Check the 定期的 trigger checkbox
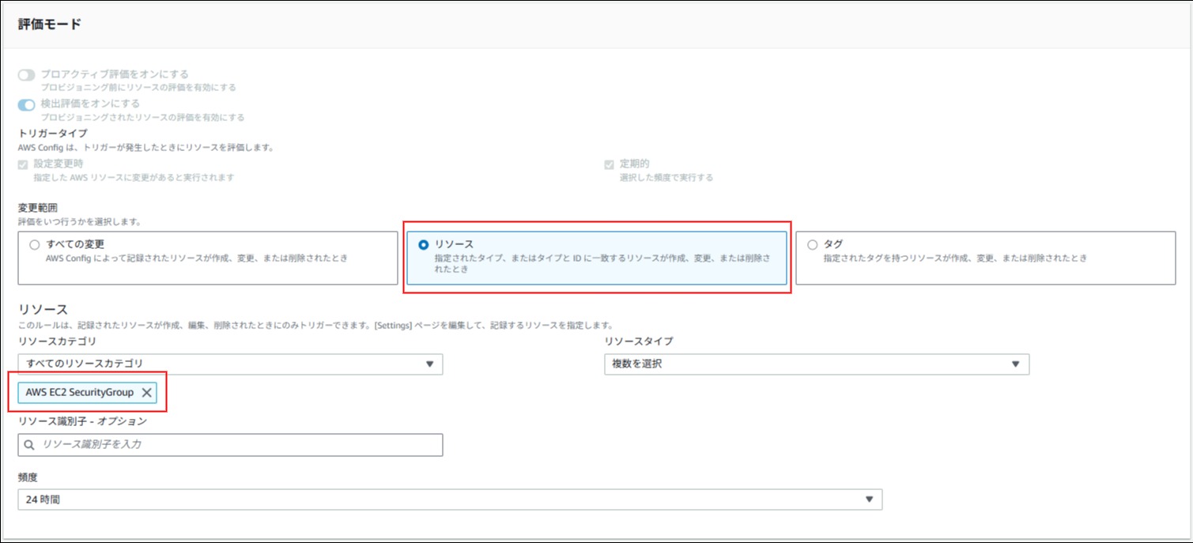Image resolution: width=1193 pixels, height=543 pixels. tap(609, 164)
